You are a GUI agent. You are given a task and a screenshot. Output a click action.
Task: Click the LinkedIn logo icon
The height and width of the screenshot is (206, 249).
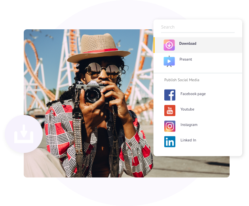click(x=170, y=141)
